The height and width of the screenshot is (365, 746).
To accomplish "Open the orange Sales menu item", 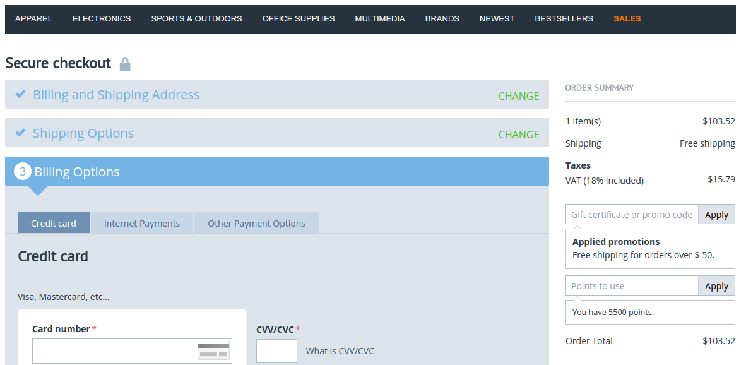I will point(627,19).
